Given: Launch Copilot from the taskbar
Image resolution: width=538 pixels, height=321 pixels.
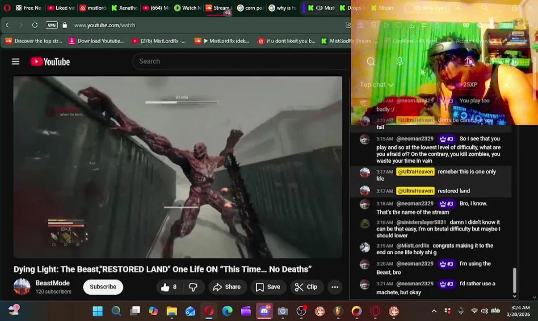Looking at the screenshot, I should point(153,311).
